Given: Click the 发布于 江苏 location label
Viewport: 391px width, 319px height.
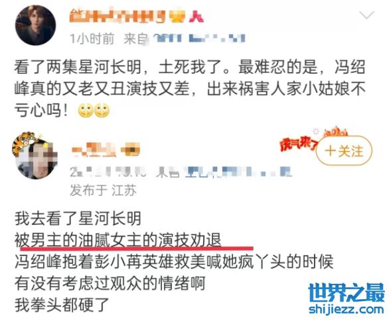Looking at the screenshot, I should point(104,190).
